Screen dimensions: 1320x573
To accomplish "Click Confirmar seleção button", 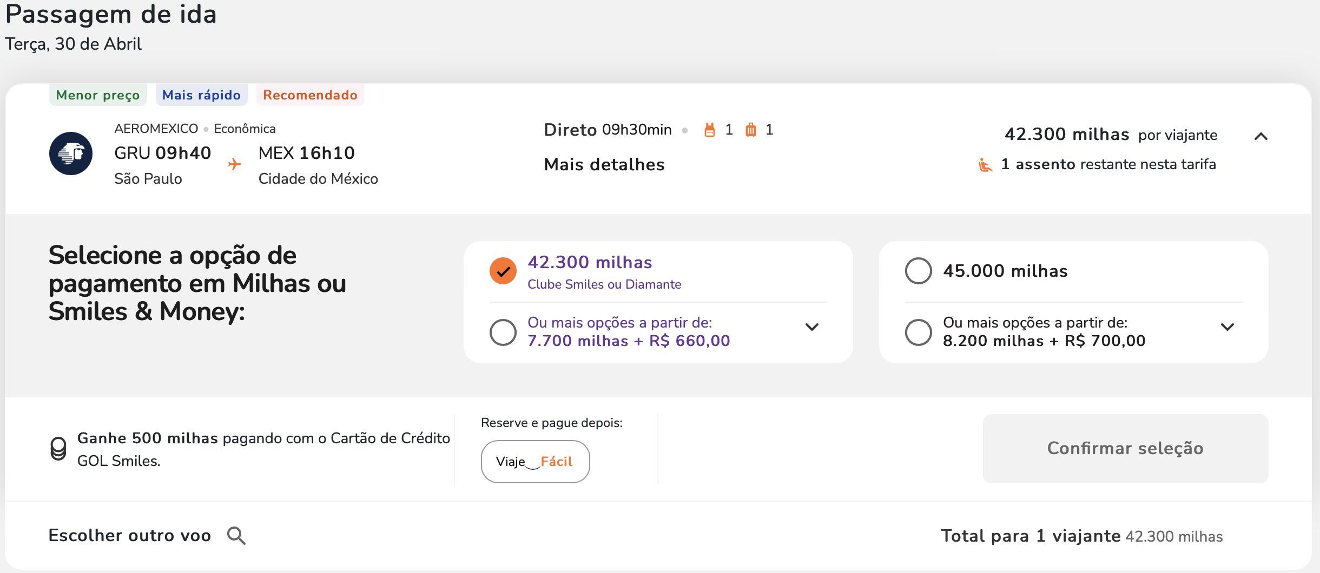I will click(1125, 448).
